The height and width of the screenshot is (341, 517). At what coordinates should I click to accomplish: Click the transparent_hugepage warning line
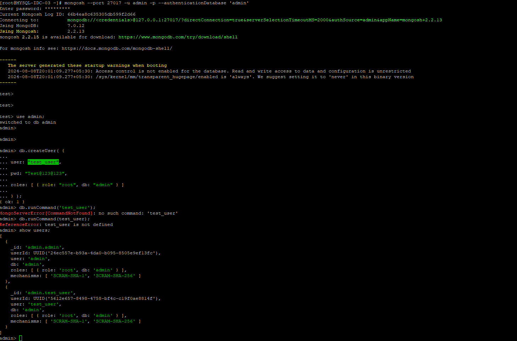(211, 77)
